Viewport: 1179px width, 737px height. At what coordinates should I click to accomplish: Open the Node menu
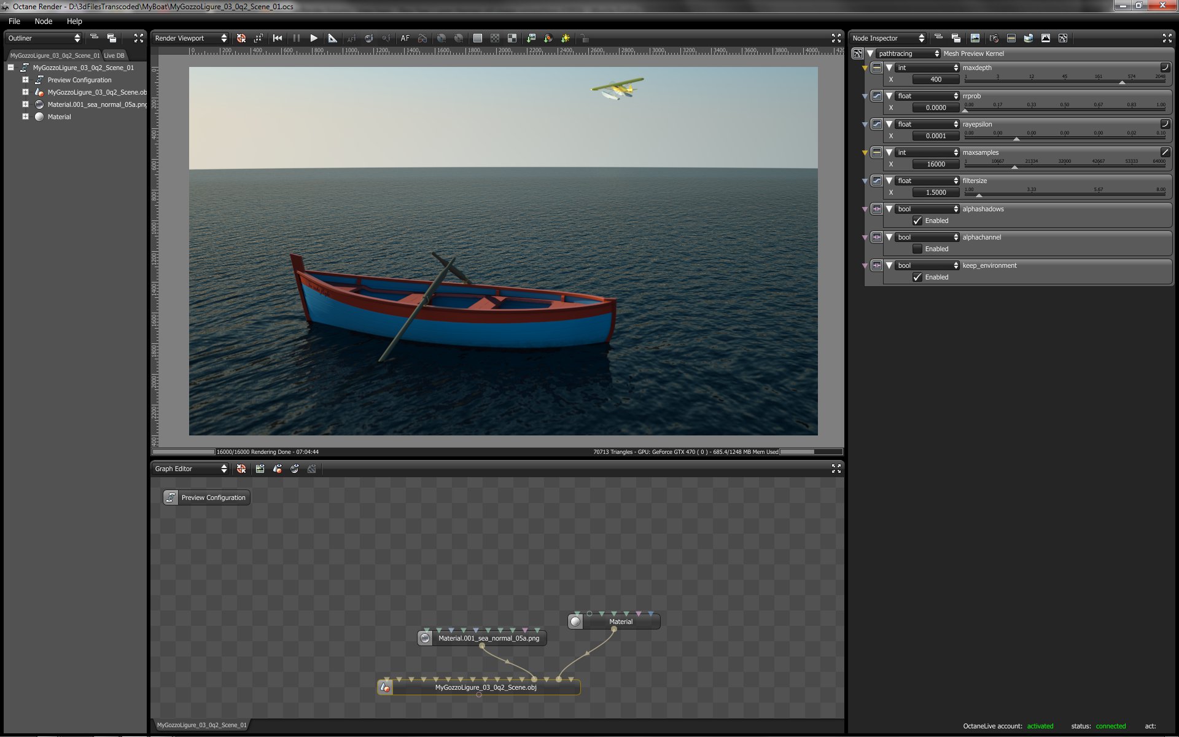43,21
